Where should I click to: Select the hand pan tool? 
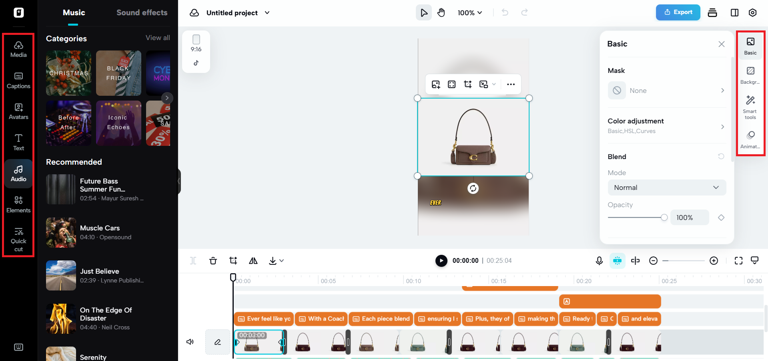coord(441,13)
